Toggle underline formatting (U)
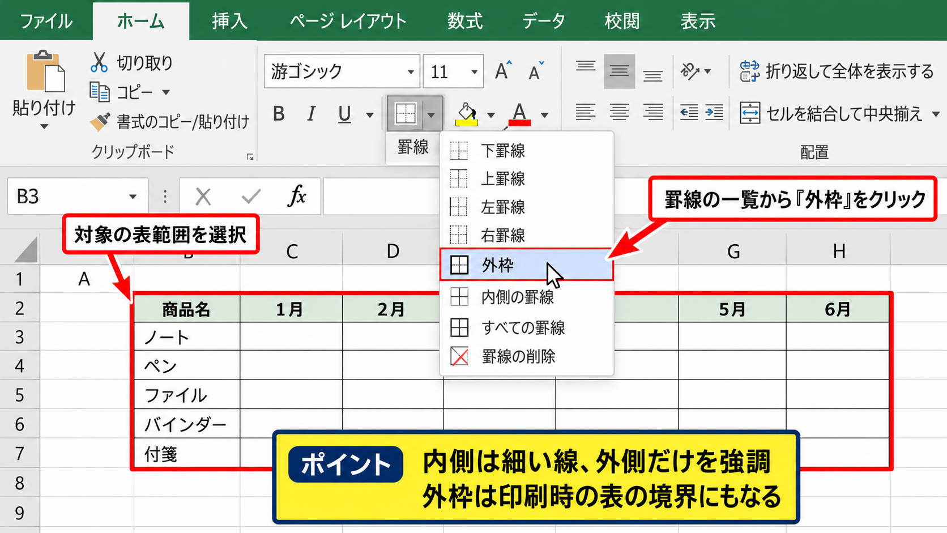 click(344, 114)
